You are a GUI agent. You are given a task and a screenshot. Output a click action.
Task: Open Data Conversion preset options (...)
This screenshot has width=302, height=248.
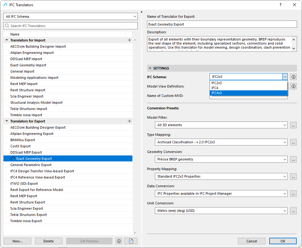pos(293,193)
